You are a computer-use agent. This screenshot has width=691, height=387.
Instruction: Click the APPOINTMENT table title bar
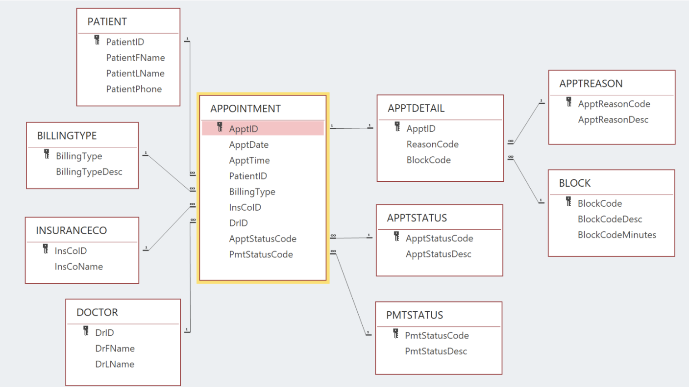[245, 108]
